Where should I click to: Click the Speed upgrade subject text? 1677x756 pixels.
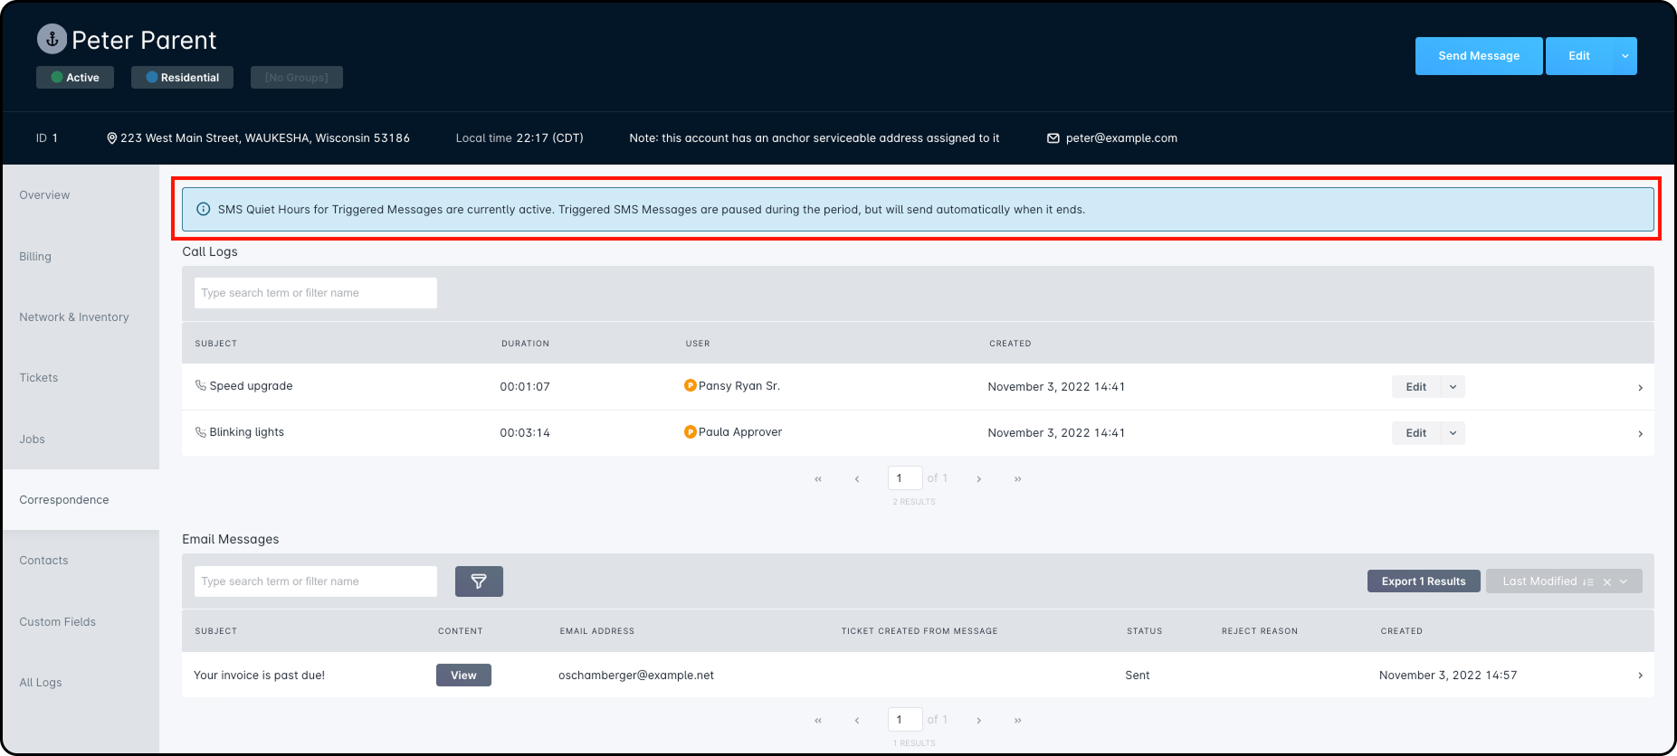click(x=252, y=386)
